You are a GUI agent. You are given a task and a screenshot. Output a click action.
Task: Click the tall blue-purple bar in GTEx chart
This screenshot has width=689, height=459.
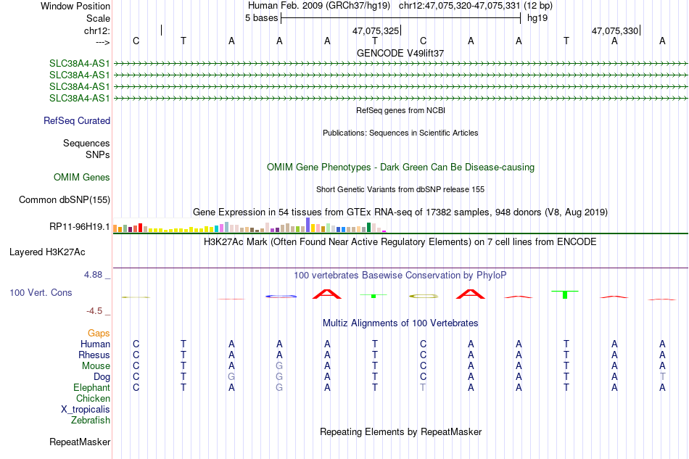point(308,225)
